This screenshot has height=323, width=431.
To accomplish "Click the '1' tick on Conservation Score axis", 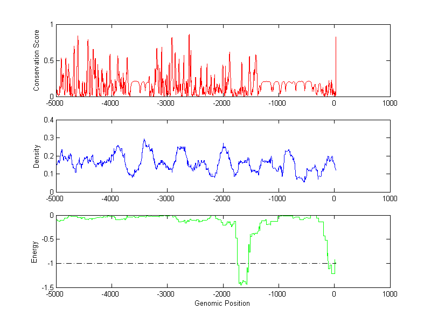I will point(51,25).
